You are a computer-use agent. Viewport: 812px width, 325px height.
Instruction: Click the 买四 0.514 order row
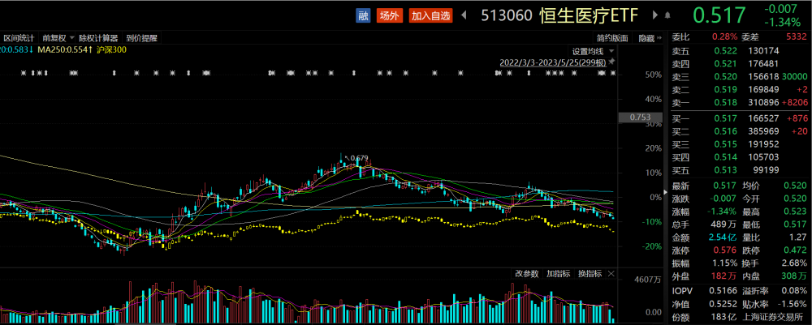(x=740, y=157)
